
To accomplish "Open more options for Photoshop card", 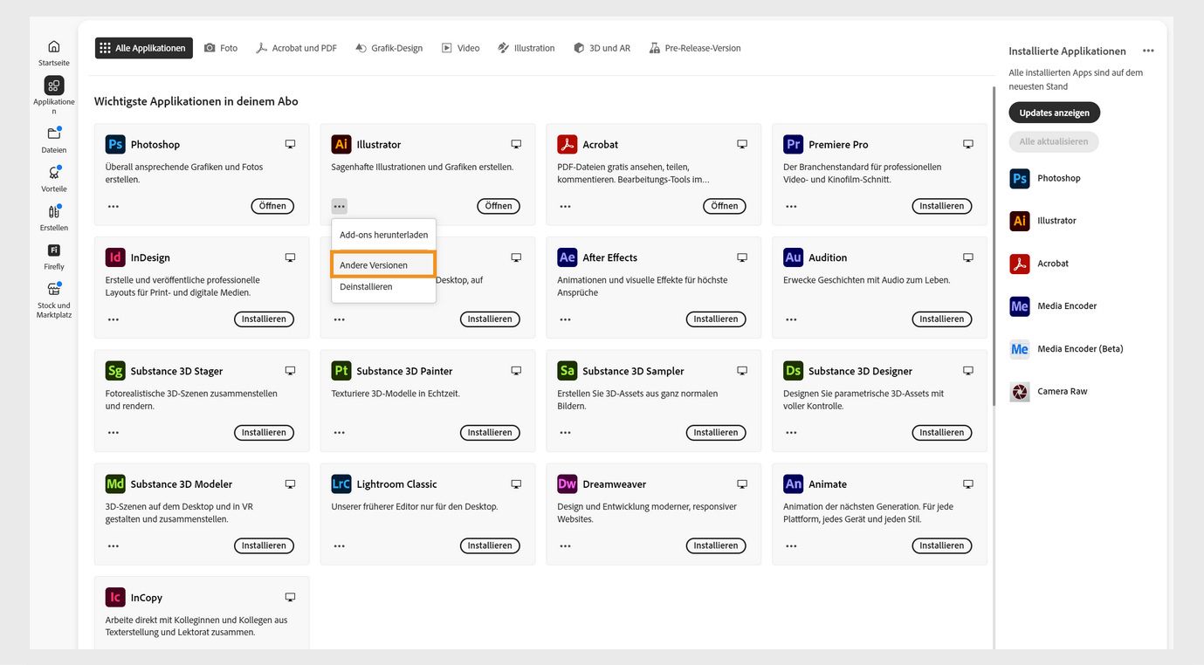I will (114, 206).
